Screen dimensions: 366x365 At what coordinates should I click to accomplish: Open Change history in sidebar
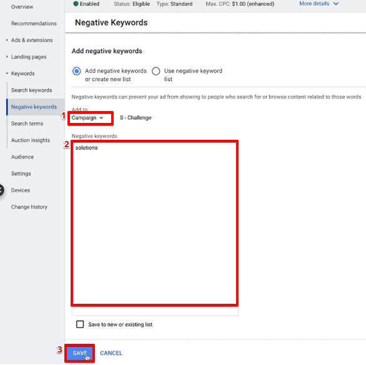point(29,207)
